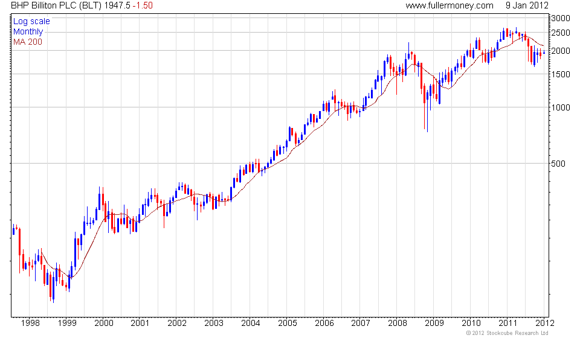Click the 2007 year axis label
Screen dimensions: 580x338
[360, 324]
